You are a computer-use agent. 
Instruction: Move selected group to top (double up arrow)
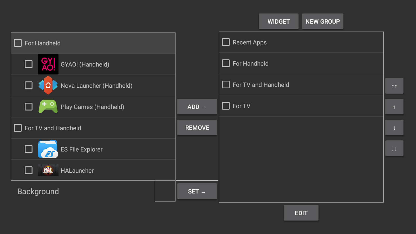pos(394,86)
